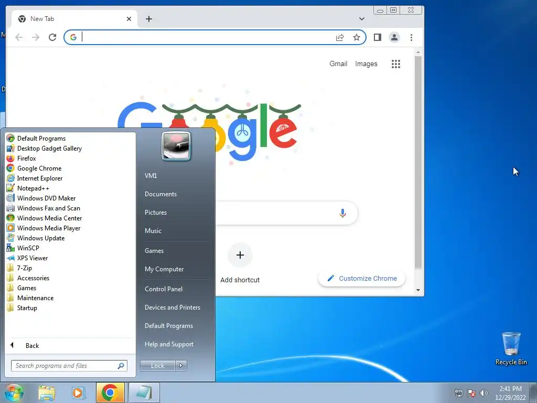Expand the Startup folder
This screenshot has height=403, width=537.
click(x=27, y=307)
